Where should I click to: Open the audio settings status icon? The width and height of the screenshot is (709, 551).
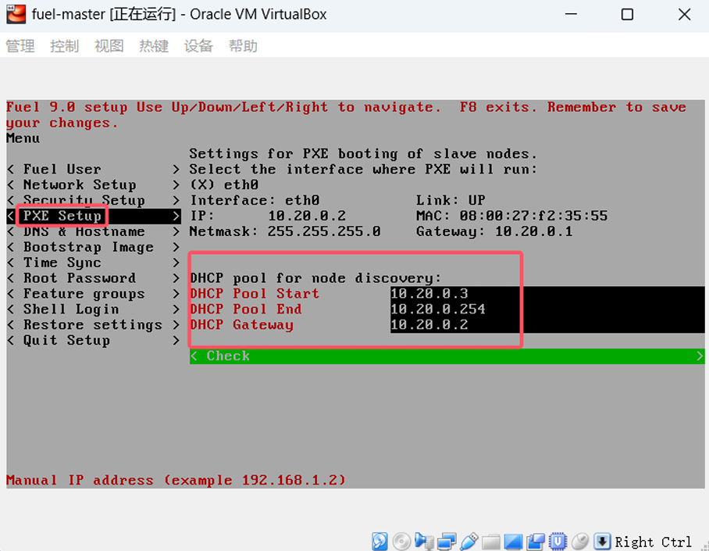click(424, 541)
